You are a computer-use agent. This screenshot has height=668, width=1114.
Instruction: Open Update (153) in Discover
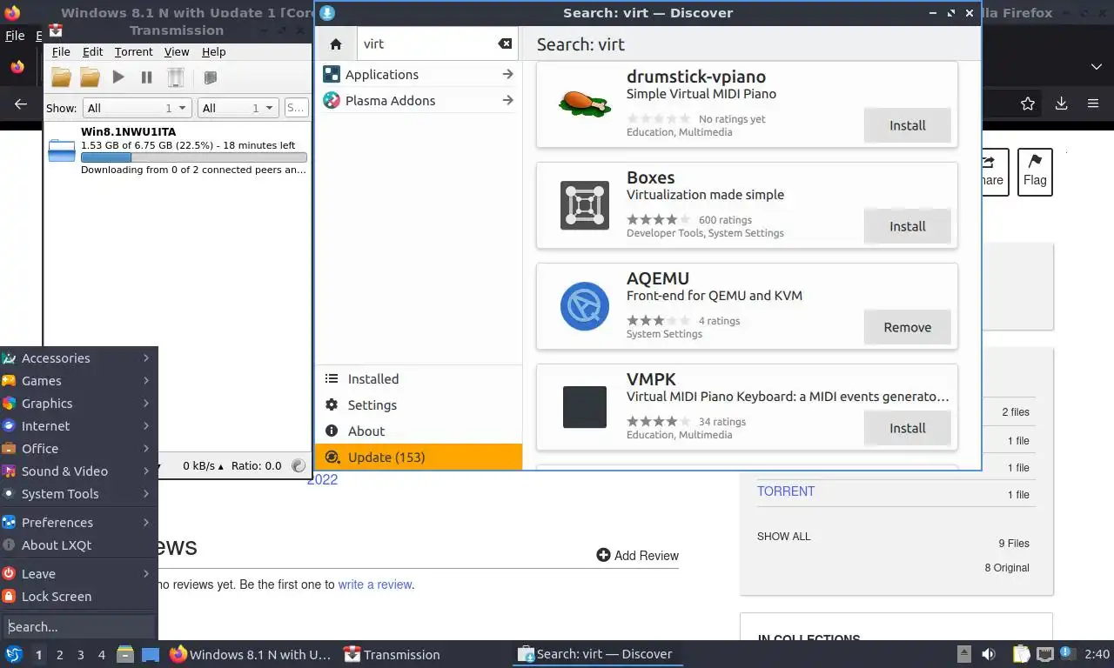tap(419, 458)
